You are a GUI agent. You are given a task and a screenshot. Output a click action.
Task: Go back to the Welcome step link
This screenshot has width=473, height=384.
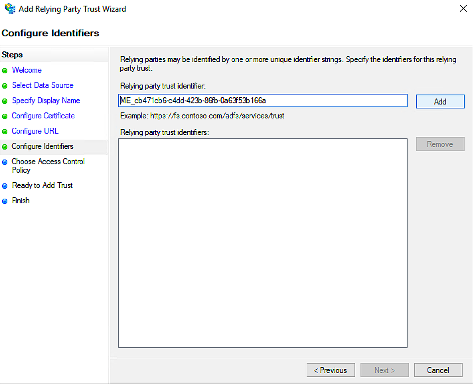(27, 70)
